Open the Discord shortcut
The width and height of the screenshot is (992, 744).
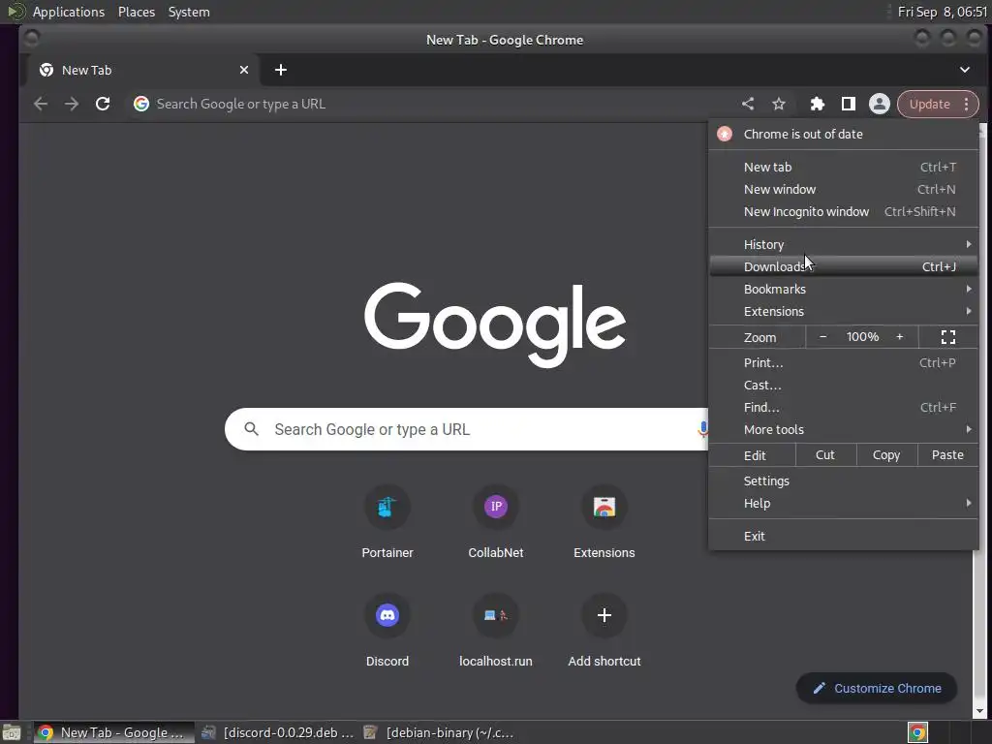click(x=387, y=615)
